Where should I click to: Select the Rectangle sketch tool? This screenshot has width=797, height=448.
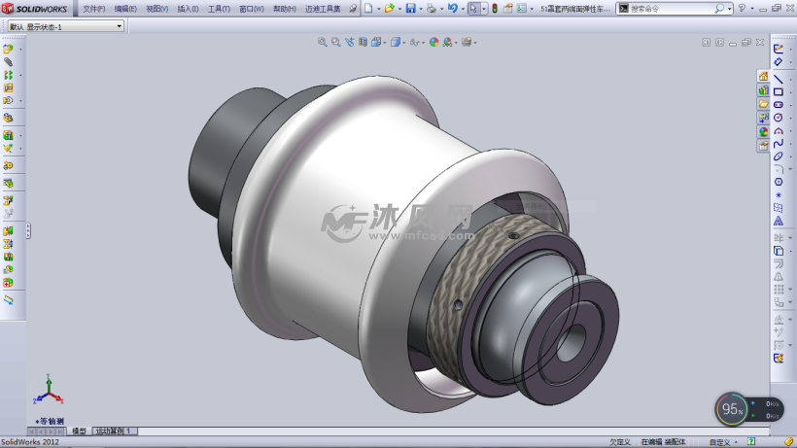[x=779, y=91]
